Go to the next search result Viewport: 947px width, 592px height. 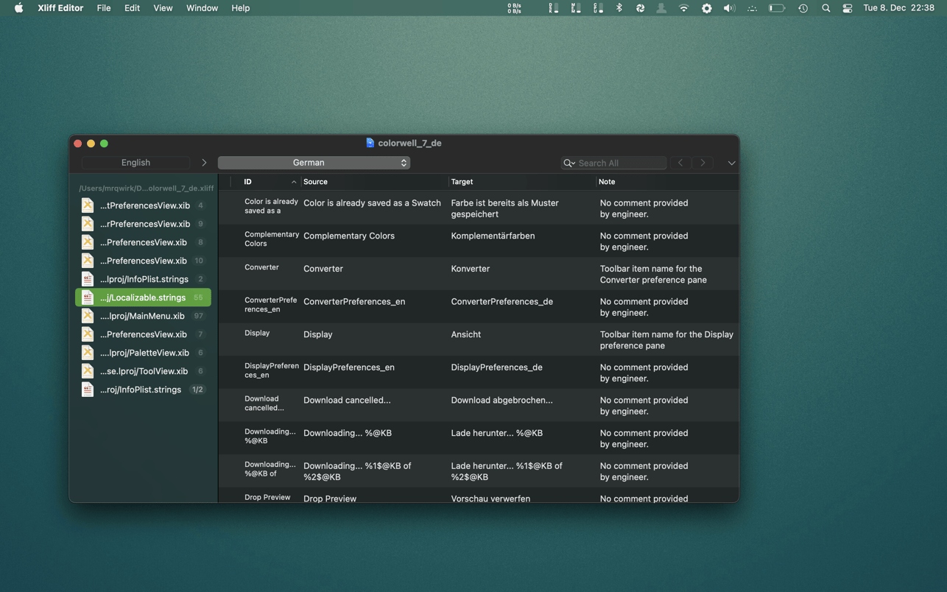pos(703,163)
